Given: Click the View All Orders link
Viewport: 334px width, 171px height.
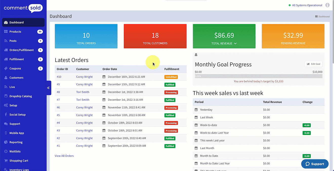Looking at the screenshot, I should click(x=64, y=156).
